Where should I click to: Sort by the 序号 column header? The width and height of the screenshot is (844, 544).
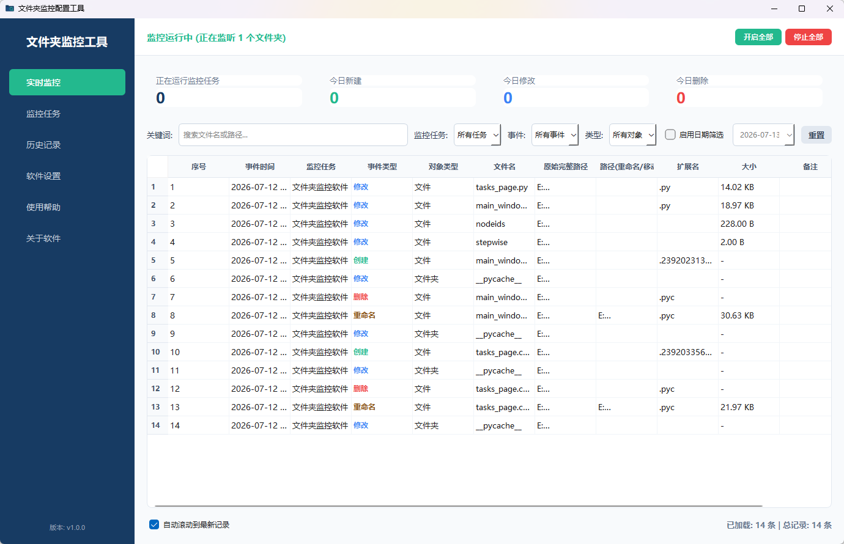(x=199, y=167)
